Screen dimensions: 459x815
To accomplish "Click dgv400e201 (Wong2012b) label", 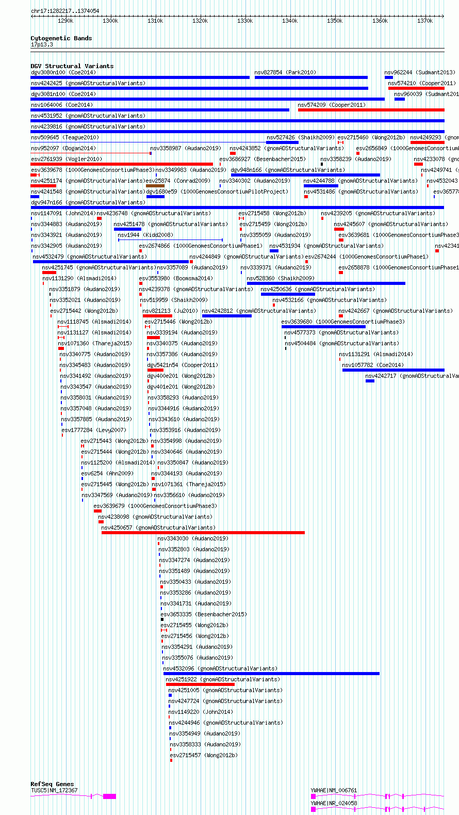I will pyautogui.click(x=181, y=376).
